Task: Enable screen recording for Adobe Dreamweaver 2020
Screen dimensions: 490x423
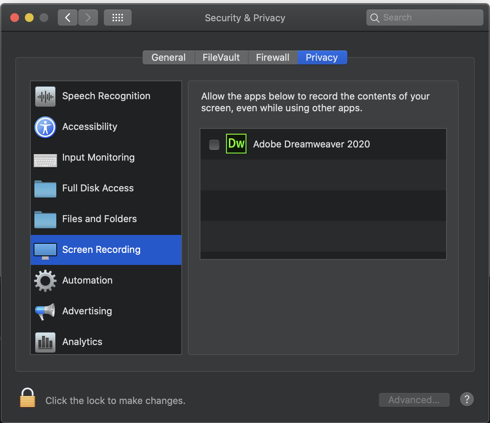Action: tap(214, 145)
